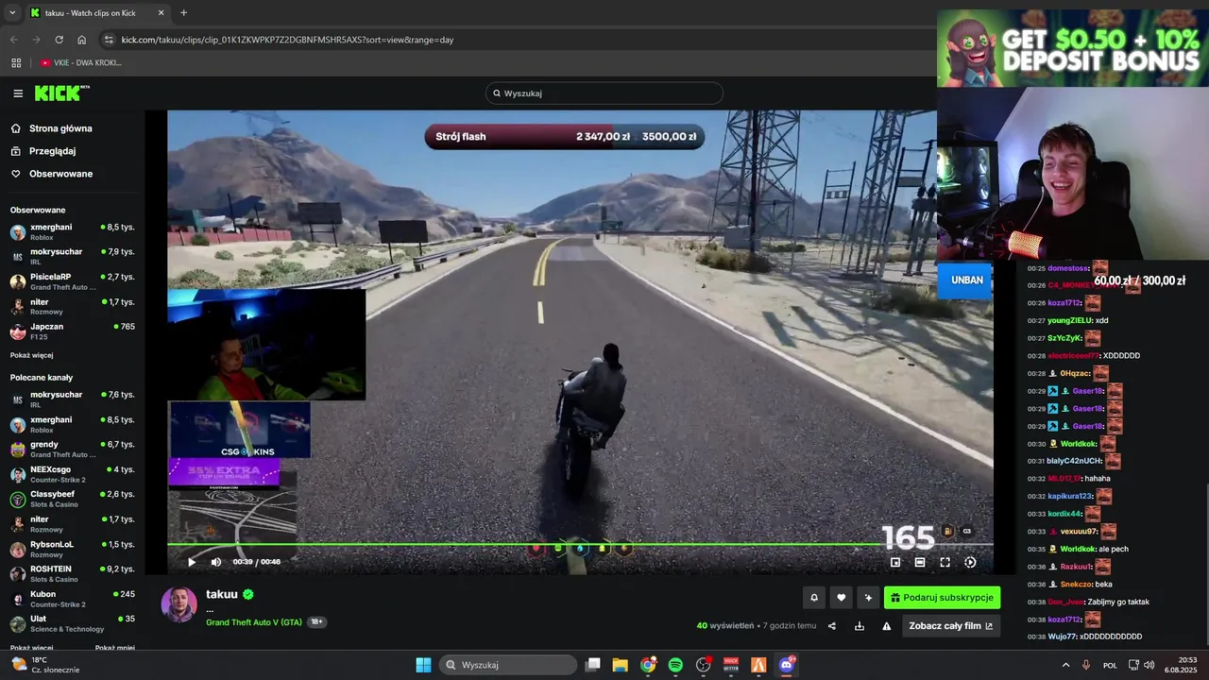Open ROSHTEIN recommended channel
The height and width of the screenshot is (680, 1209).
coord(72,574)
